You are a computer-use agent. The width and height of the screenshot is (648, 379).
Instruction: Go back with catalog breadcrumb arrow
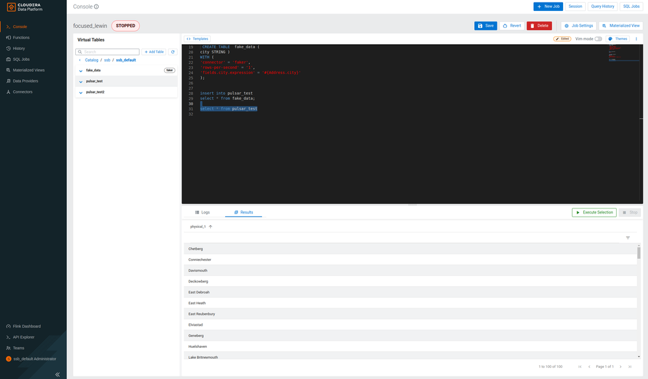[80, 60]
